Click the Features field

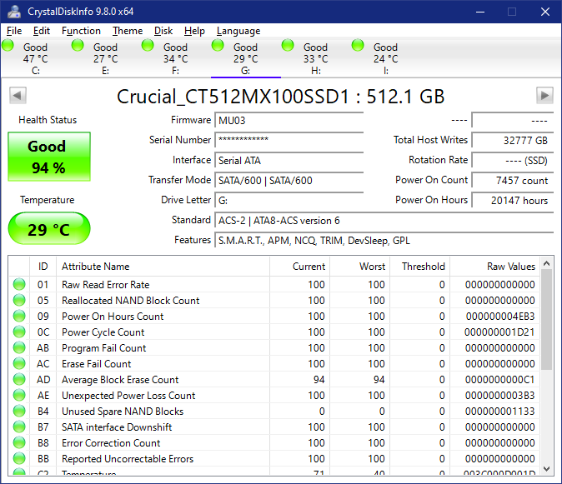(x=384, y=240)
